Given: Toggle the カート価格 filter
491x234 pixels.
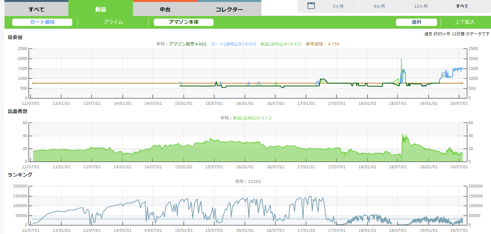Looking at the screenshot, I should click(42, 22).
